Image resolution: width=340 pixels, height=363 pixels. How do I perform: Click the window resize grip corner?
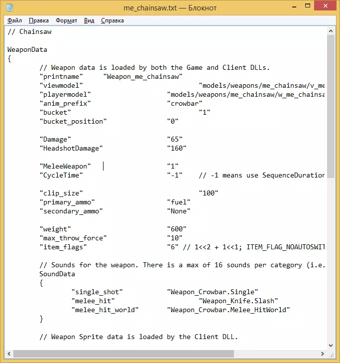click(x=331, y=354)
